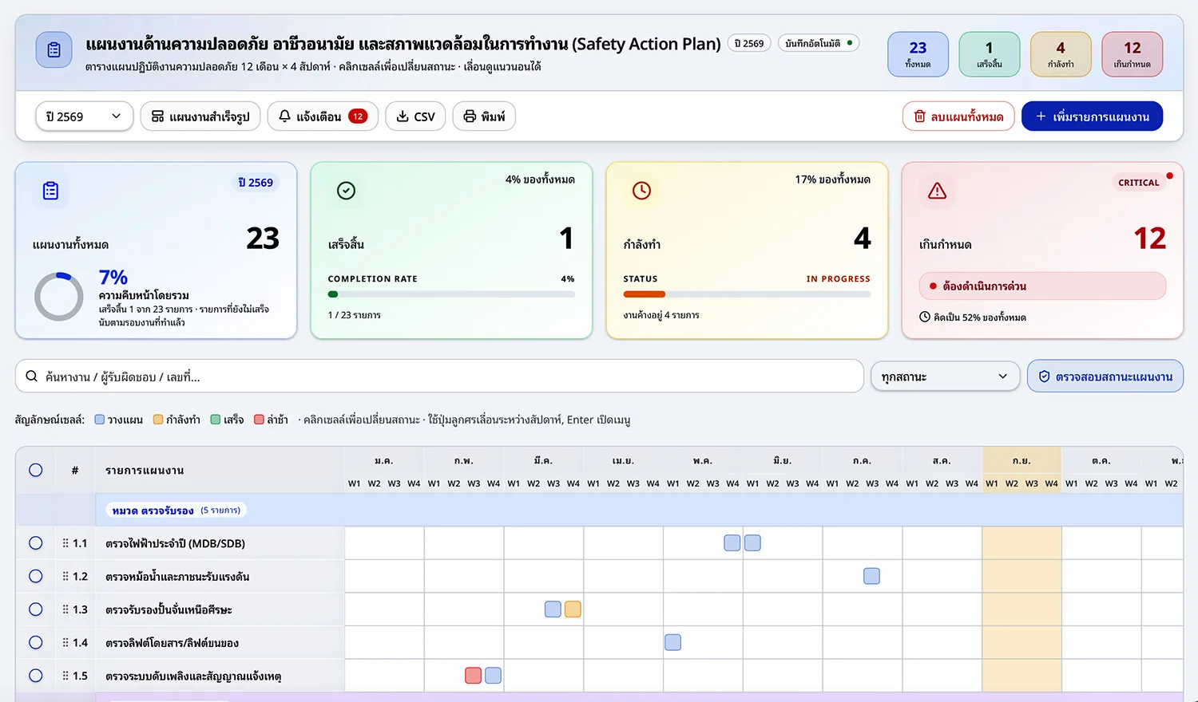Click the bell icon on แจ้งเตือน button
The height and width of the screenshot is (702, 1198).
click(284, 116)
